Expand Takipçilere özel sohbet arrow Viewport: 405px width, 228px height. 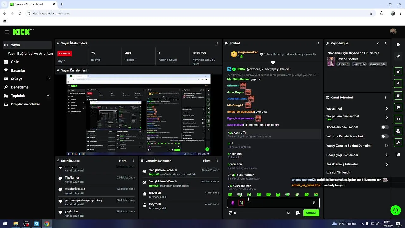[x=386, y=118]
